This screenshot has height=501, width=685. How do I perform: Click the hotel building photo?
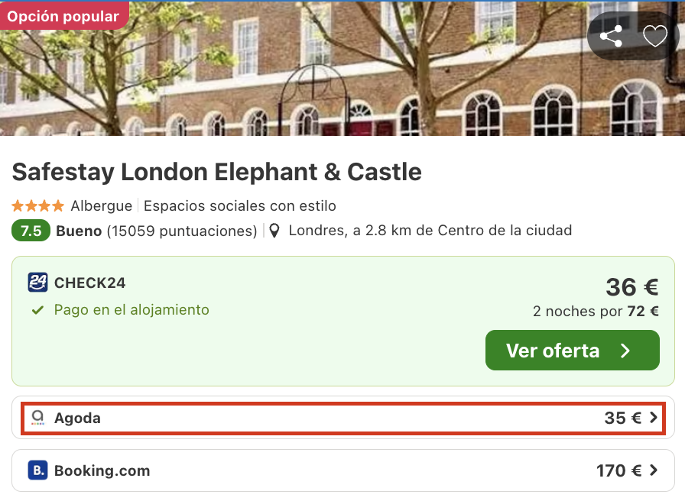[342, 68]
